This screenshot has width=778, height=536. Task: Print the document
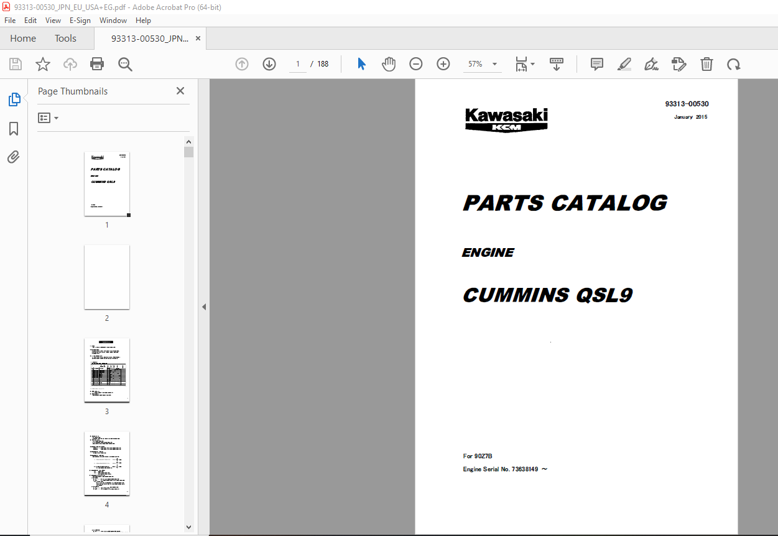coord(97,64)
